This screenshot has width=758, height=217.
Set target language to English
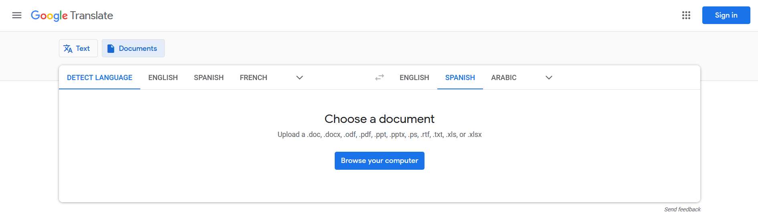[414, 78]
